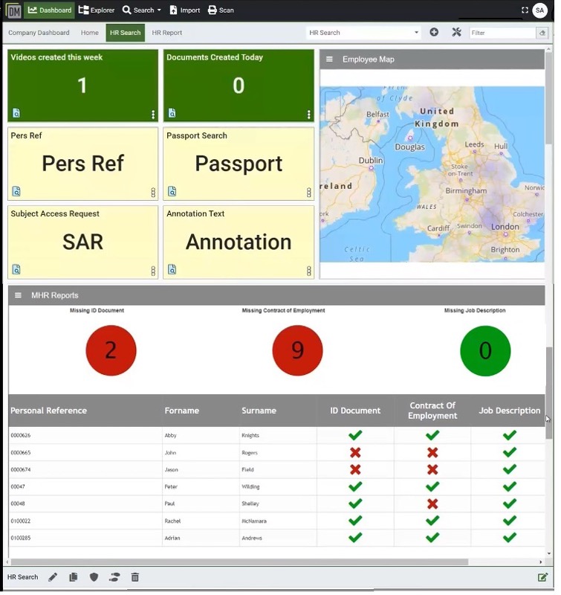Screen dimensions: 561x595
Task: Switch to Company Dashboard tab
Action: click(x=39, y=33)
